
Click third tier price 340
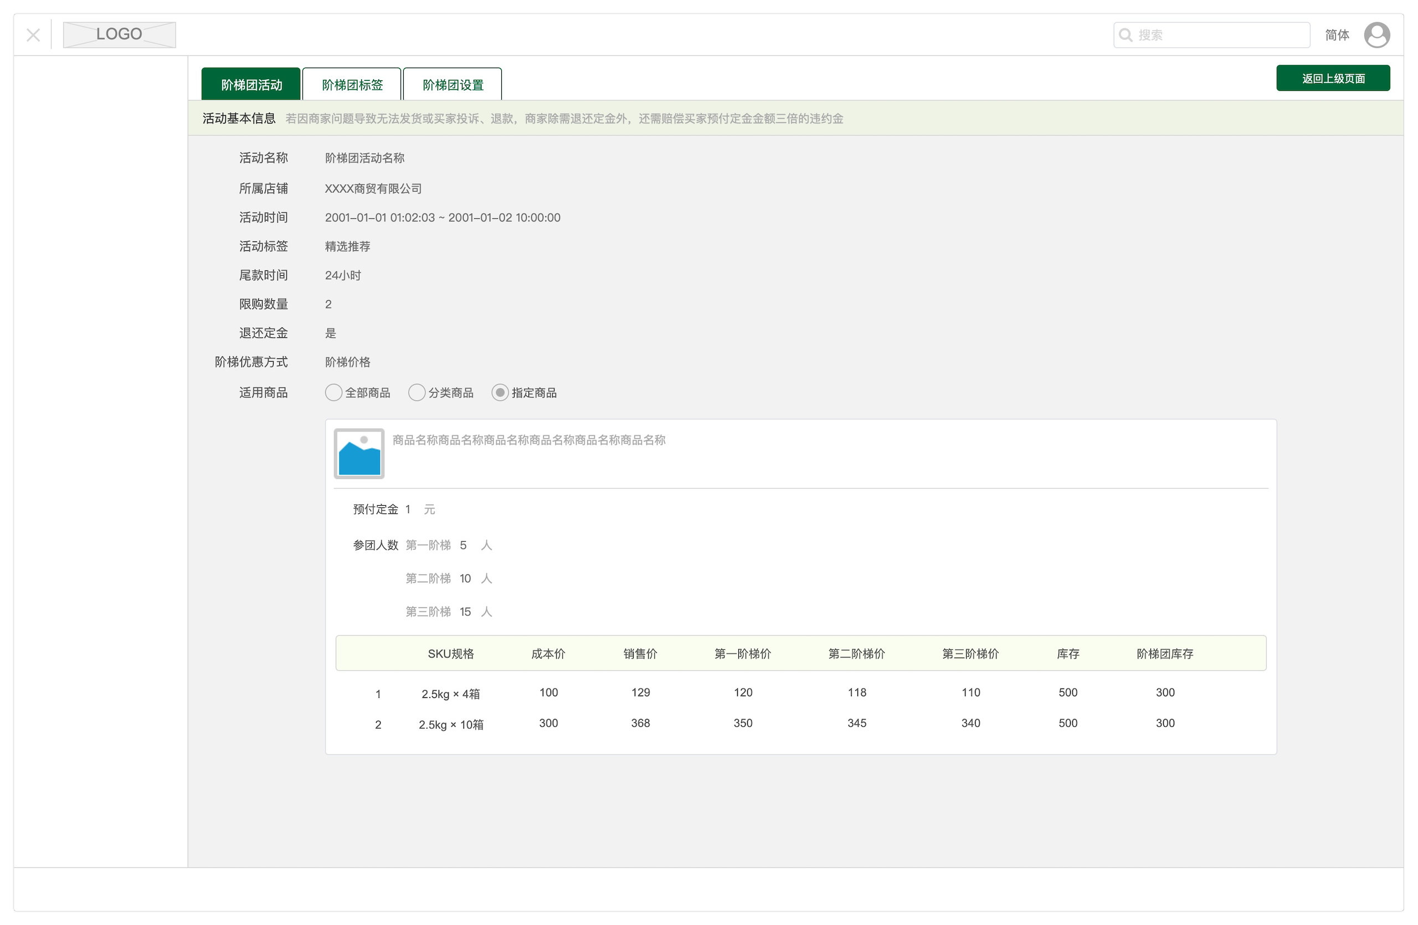click(970, 723)
